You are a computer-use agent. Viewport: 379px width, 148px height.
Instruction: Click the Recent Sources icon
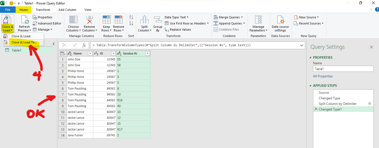click(x=296, y=23)
